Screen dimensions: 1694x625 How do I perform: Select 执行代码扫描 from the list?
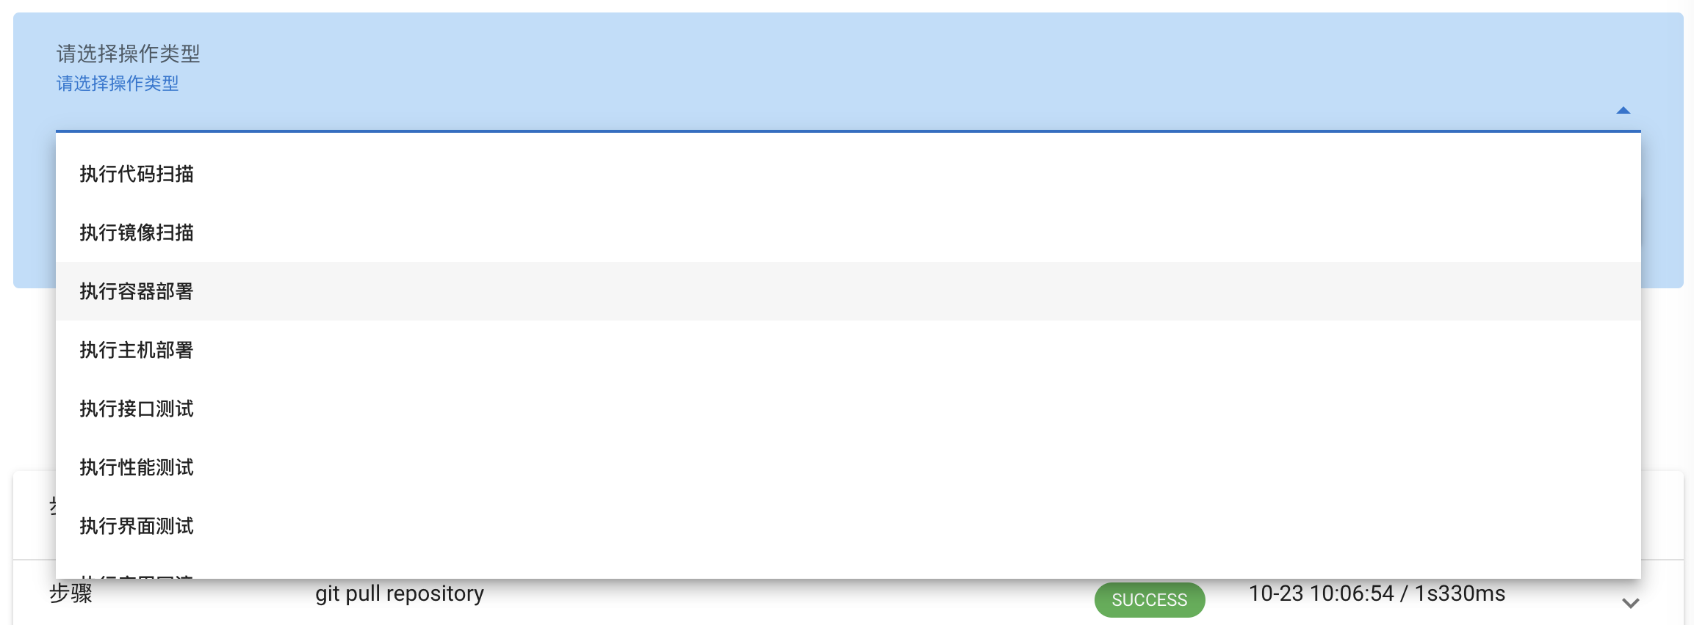pyautogui.click(x=137, y=174)
